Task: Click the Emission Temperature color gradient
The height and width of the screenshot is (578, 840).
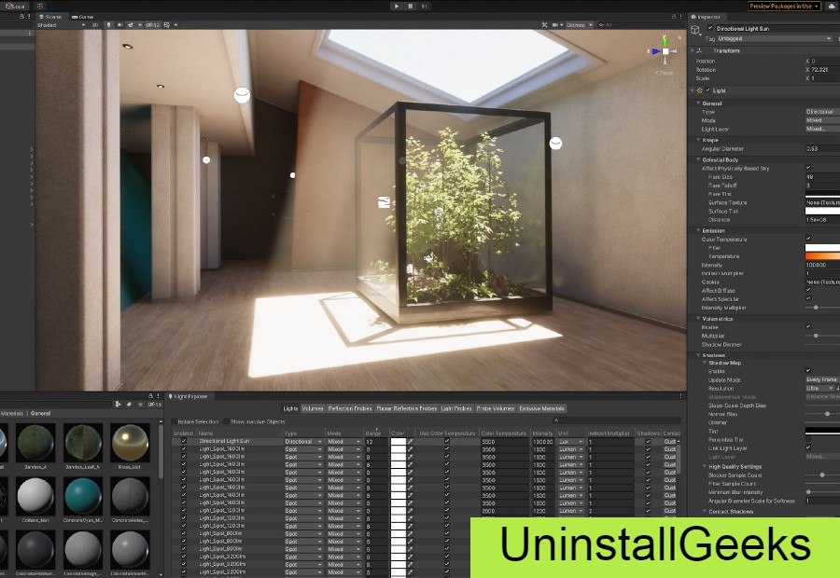Action: pos(822,256)
